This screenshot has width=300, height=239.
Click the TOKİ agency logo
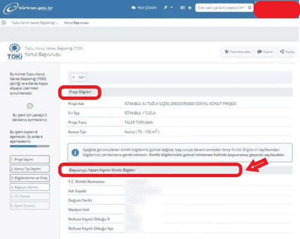click(x=15, y=51)
